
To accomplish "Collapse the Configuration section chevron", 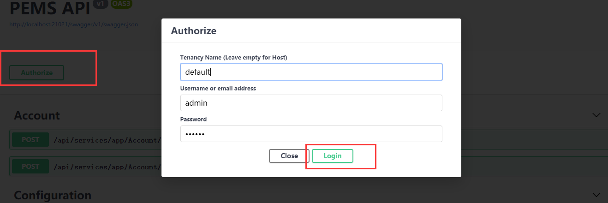I will pyautogui.click(x=596, y=195).
